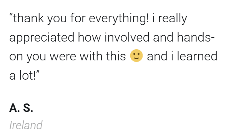Click the smiley face emoji
226x140 pixels.
pyautogui.click(x=136, y=56)
